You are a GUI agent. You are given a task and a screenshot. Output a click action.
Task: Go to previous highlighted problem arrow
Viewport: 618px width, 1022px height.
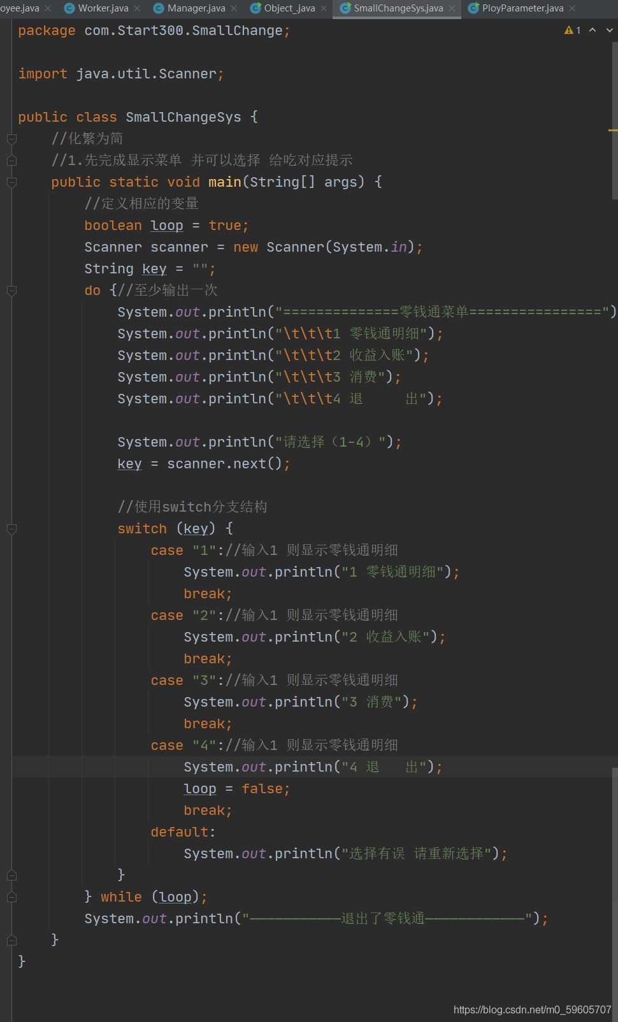(x=593, y=30)
